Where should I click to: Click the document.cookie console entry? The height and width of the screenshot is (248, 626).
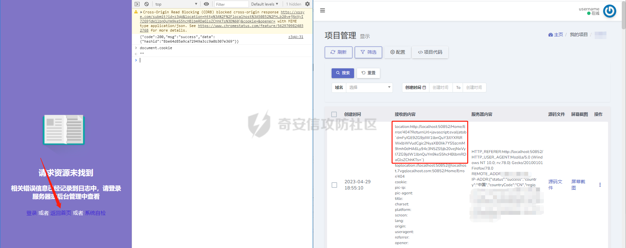point(156,48)
